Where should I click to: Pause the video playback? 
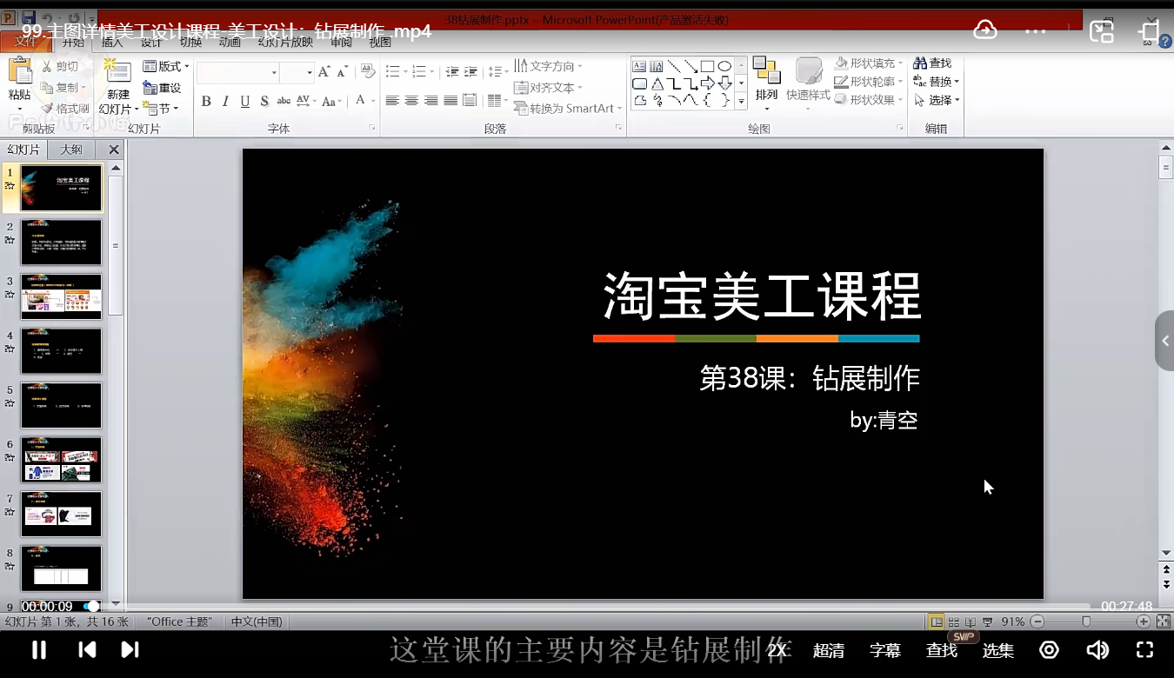coord(39,649)
